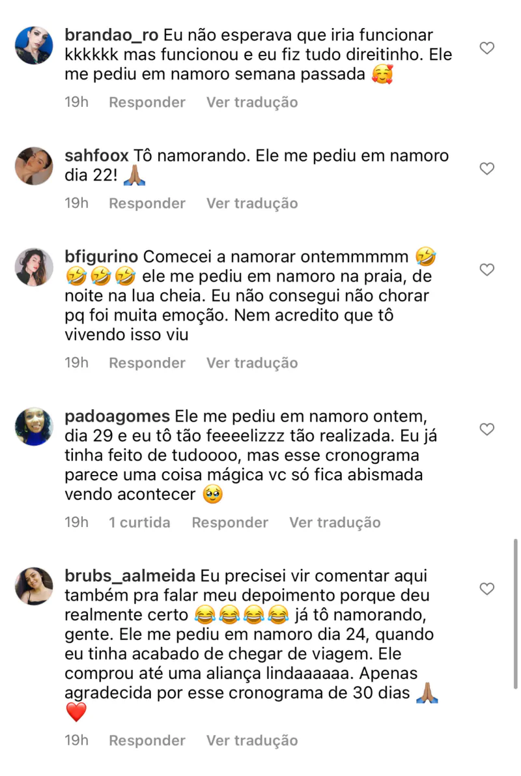Click the comments scrollbar on the right

[516, 612]
